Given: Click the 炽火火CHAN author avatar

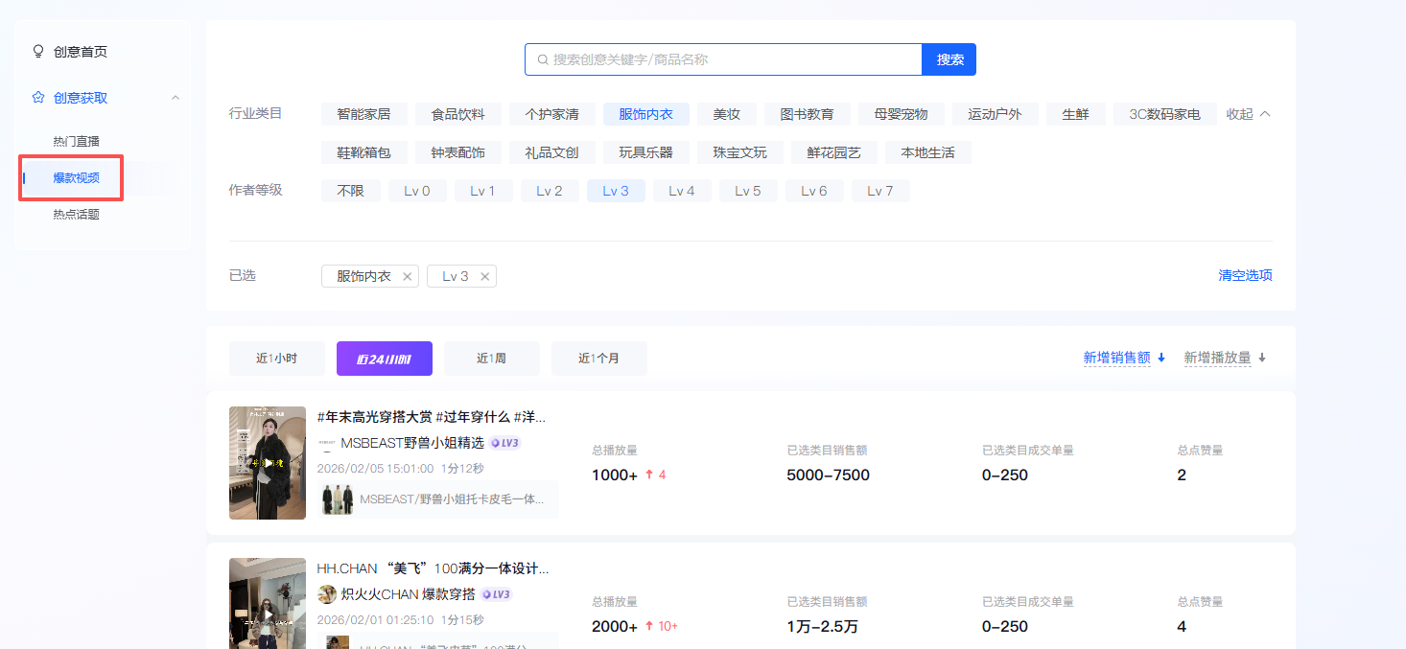Looking at the screenshot, I should [x=326, y=594].
